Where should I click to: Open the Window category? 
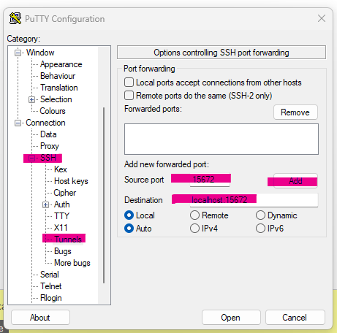[40, 53]
